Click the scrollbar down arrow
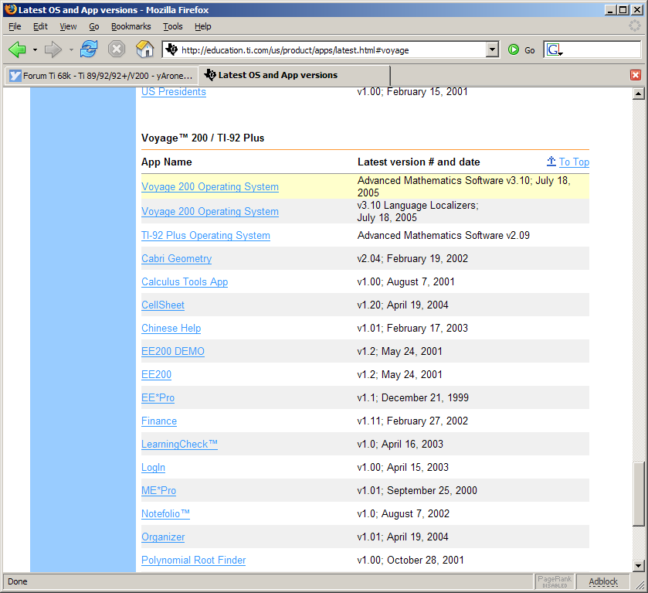This screenshot has width=648, height=593. [639, 566]
